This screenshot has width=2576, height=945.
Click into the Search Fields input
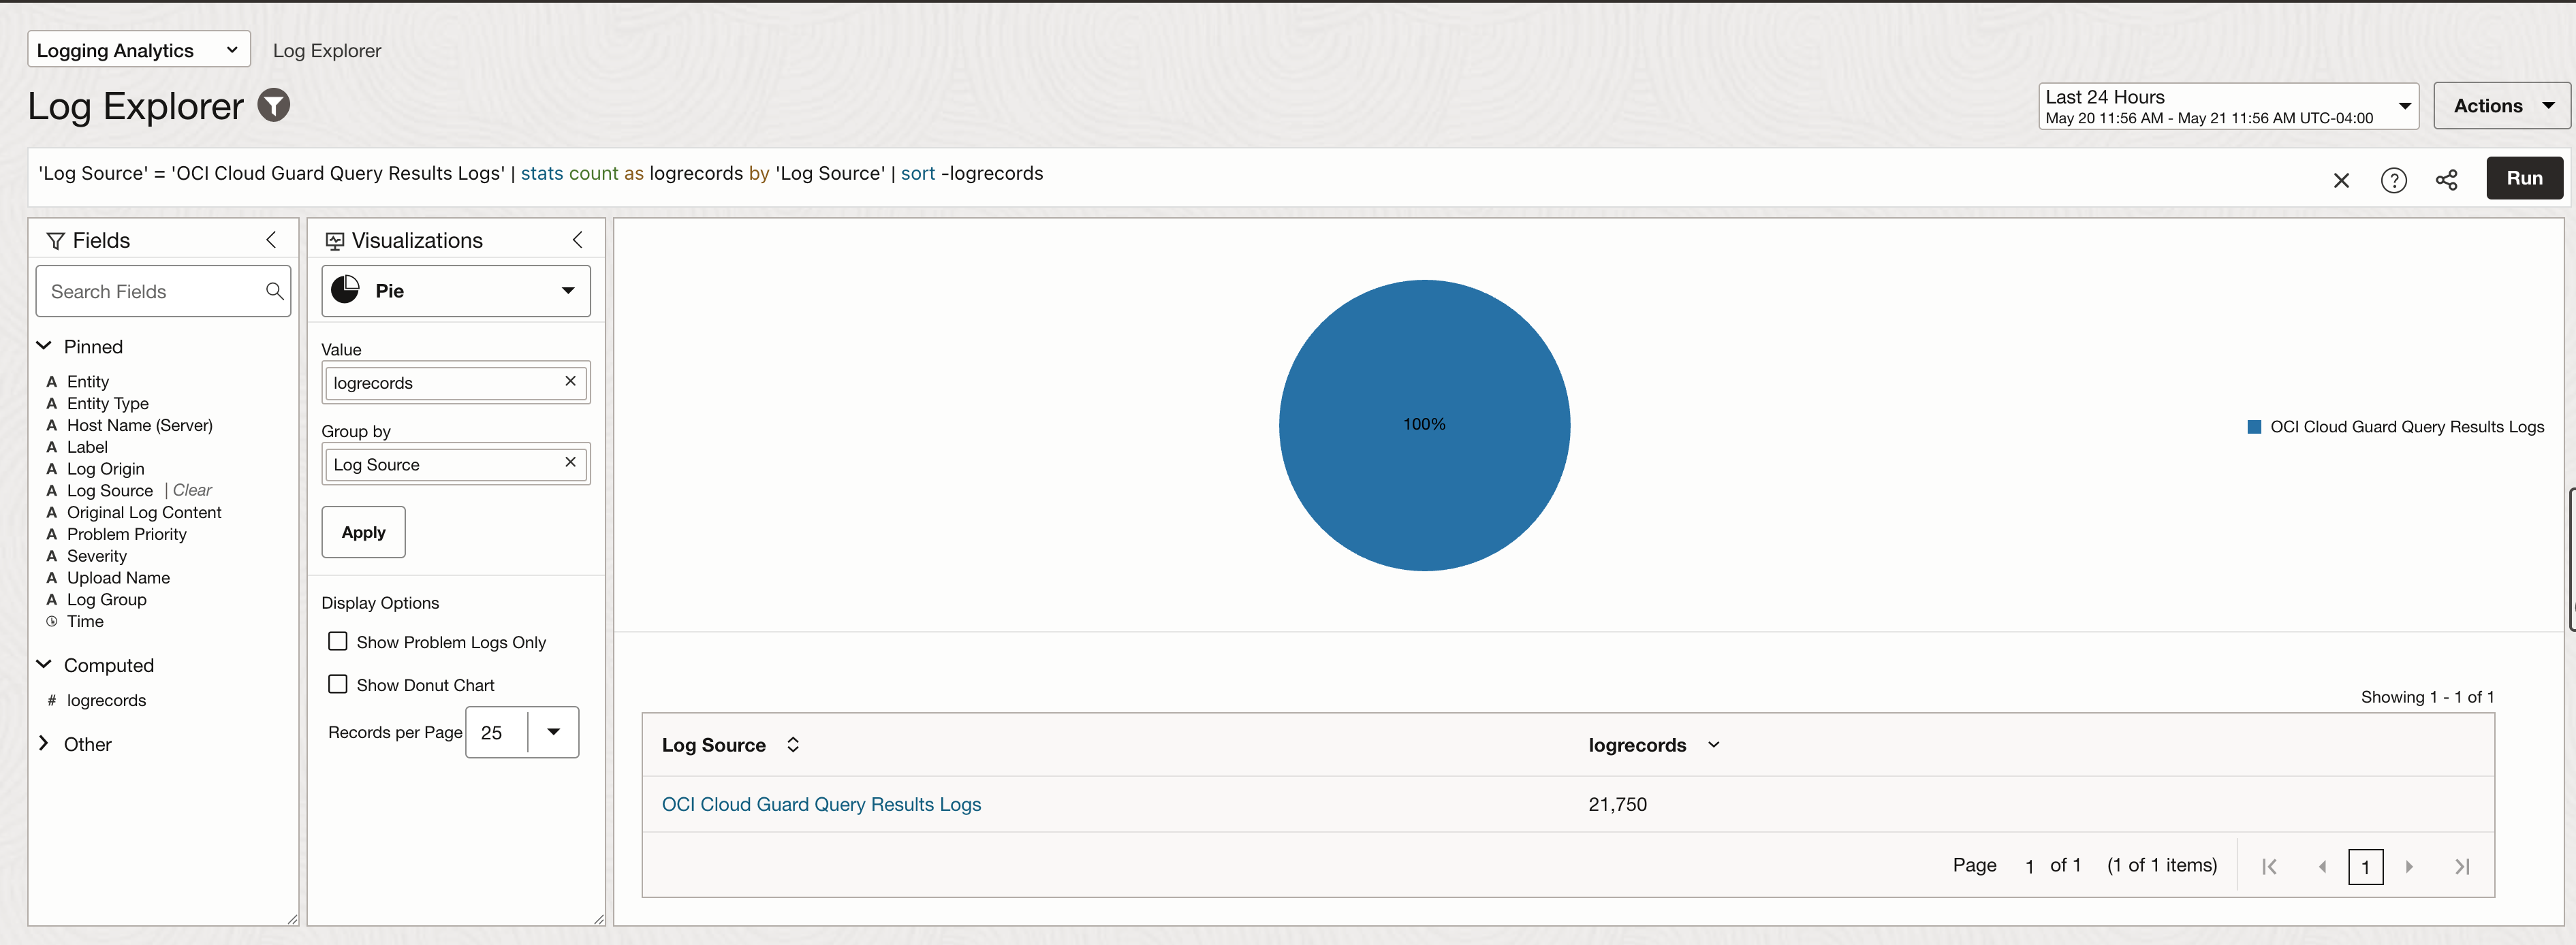click(150, 291)
